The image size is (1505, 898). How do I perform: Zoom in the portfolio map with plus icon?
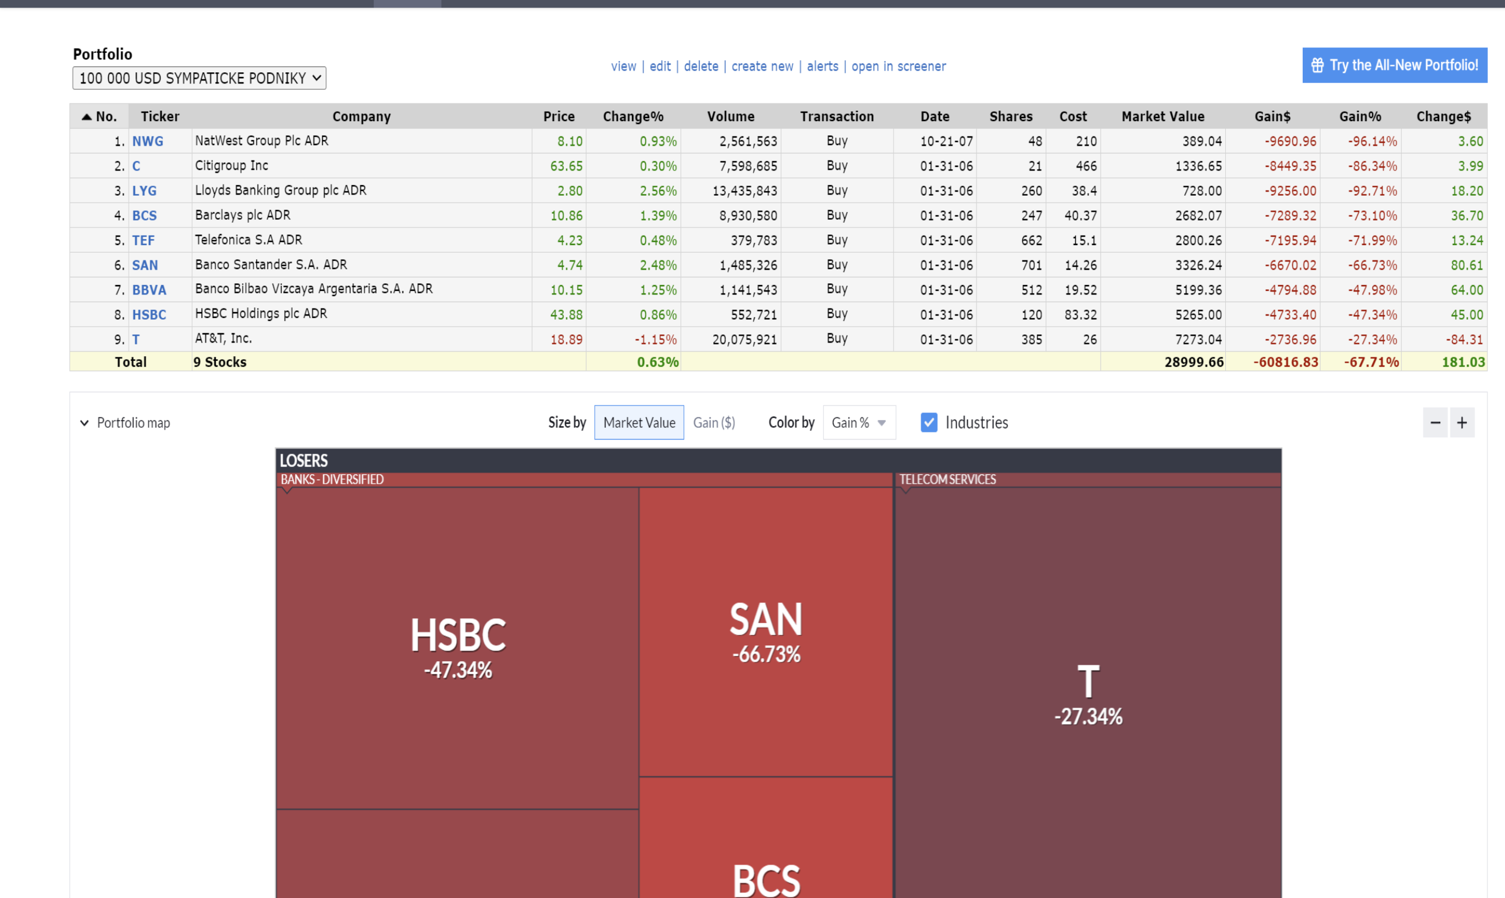coord(1462,423)
